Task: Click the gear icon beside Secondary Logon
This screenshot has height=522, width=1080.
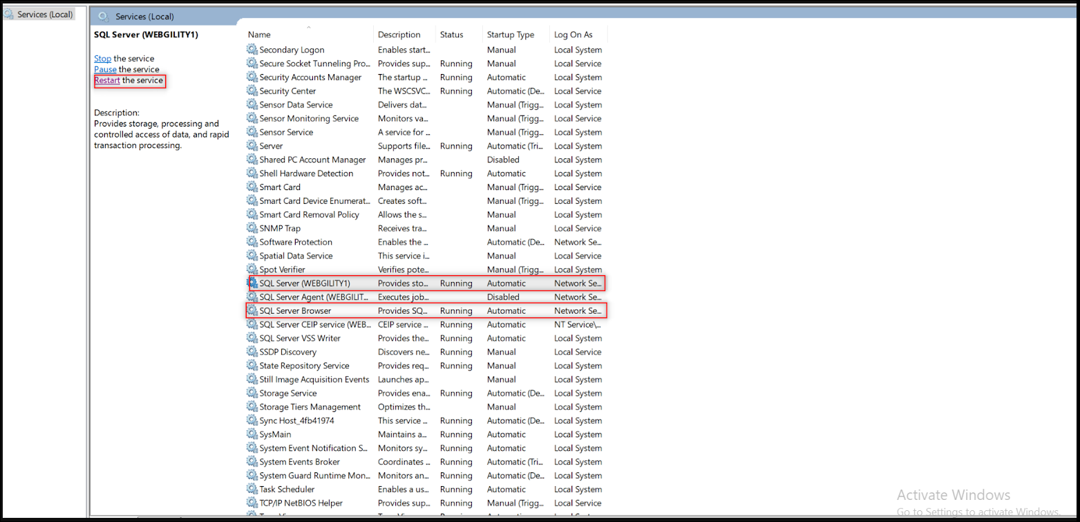Action: pos(252,50)
